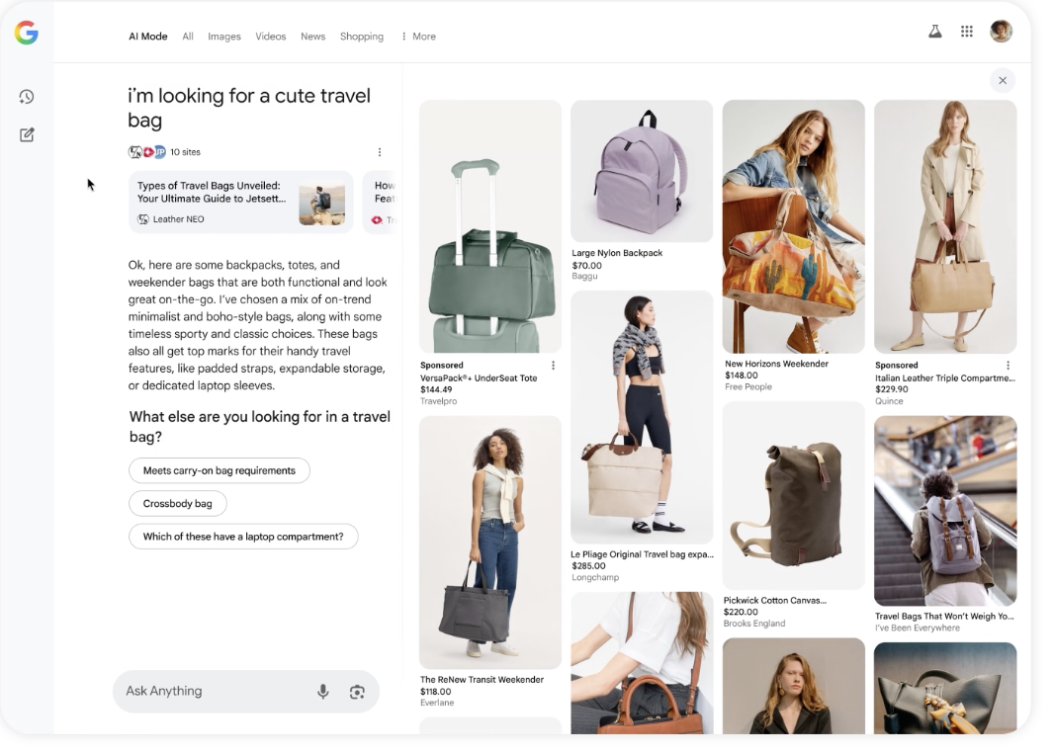Open the Types of Travel Bags Unveiled article

pyautogui.click(x=240, y=203)
